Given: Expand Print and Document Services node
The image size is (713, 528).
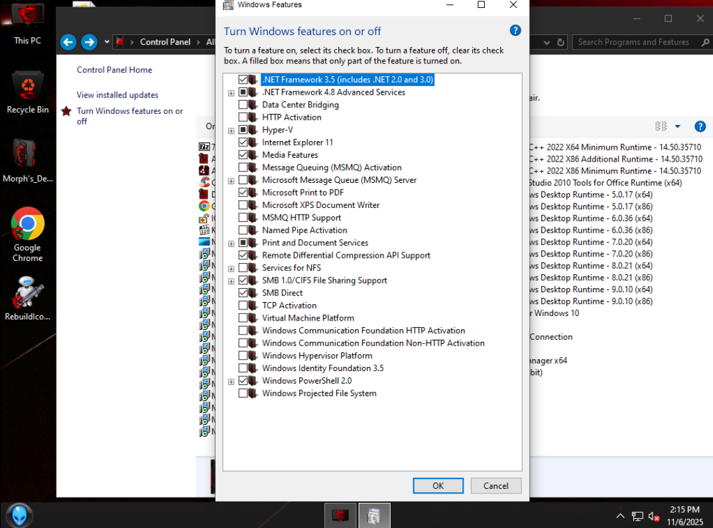Looking at the screenshot, I should point(231,244).
